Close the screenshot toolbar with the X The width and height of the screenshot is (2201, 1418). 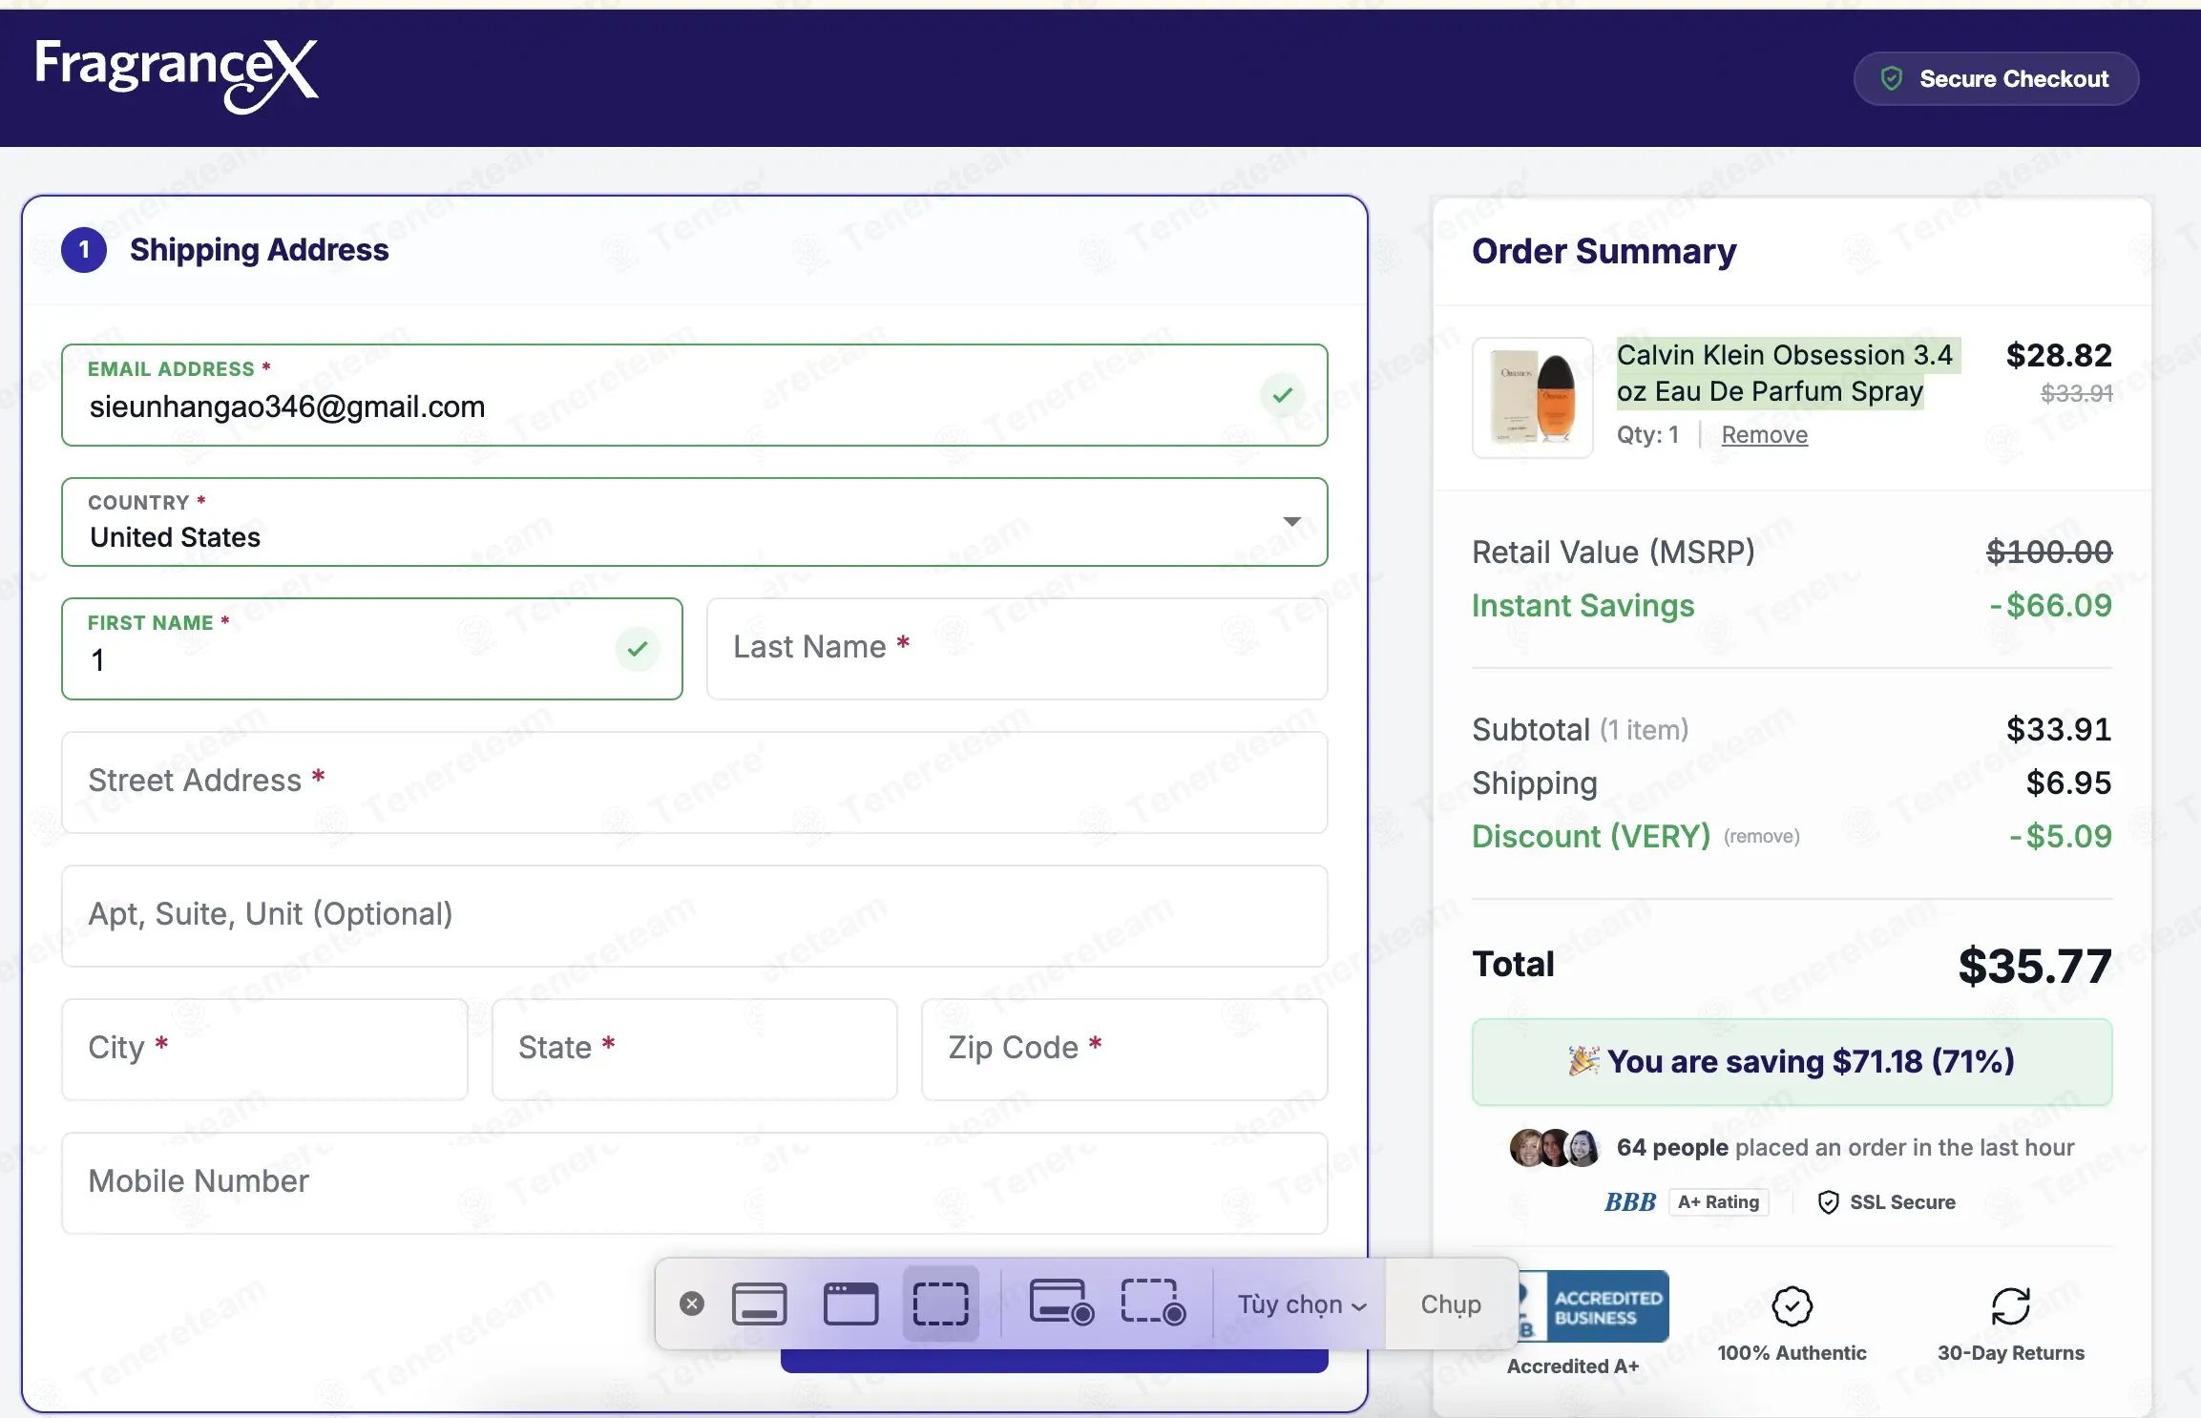pyautogui.click(x=692, y=1303)
